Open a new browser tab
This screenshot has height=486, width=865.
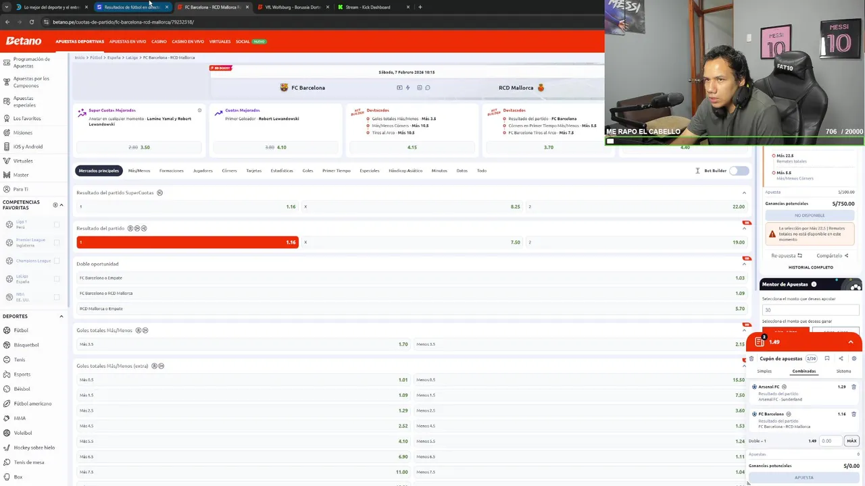coord(420,7)
